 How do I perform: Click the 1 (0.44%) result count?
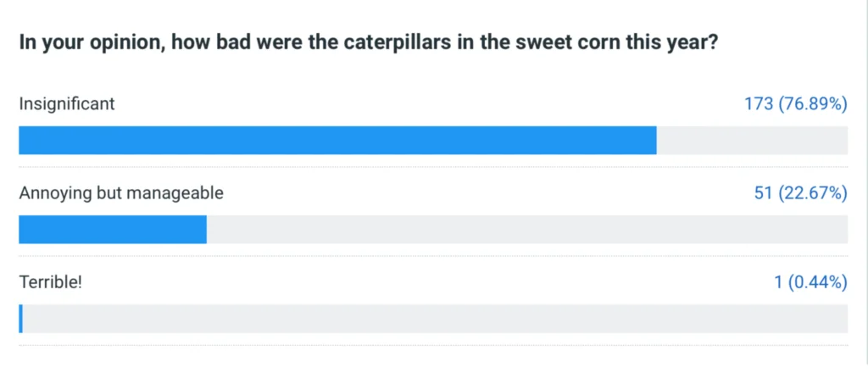point(811,283)
